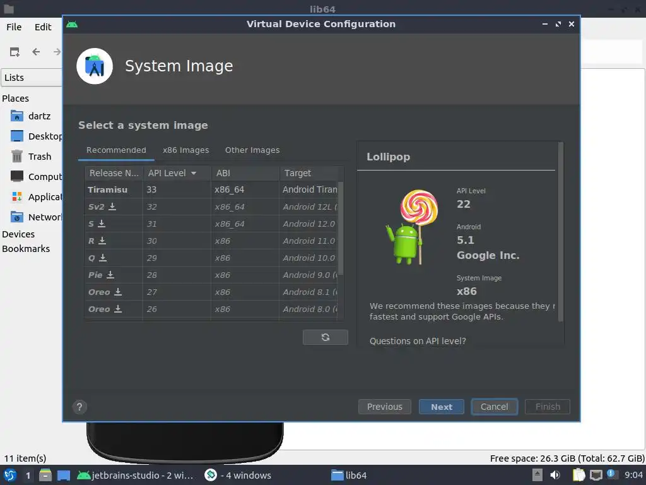Click the new tab icon in file manager

(15, 52)
